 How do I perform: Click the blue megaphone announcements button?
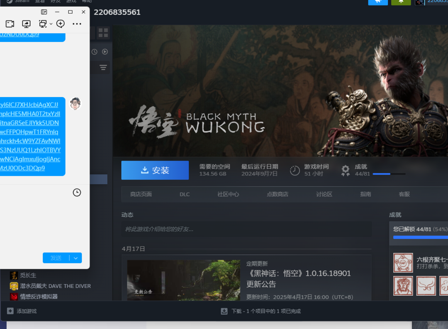pyautogui.click(x=378, y=2)
